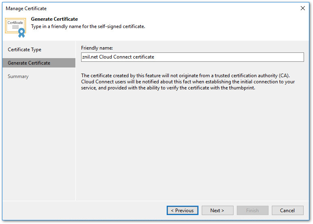Click into the Friendly name text field

[x=192, y=57]
